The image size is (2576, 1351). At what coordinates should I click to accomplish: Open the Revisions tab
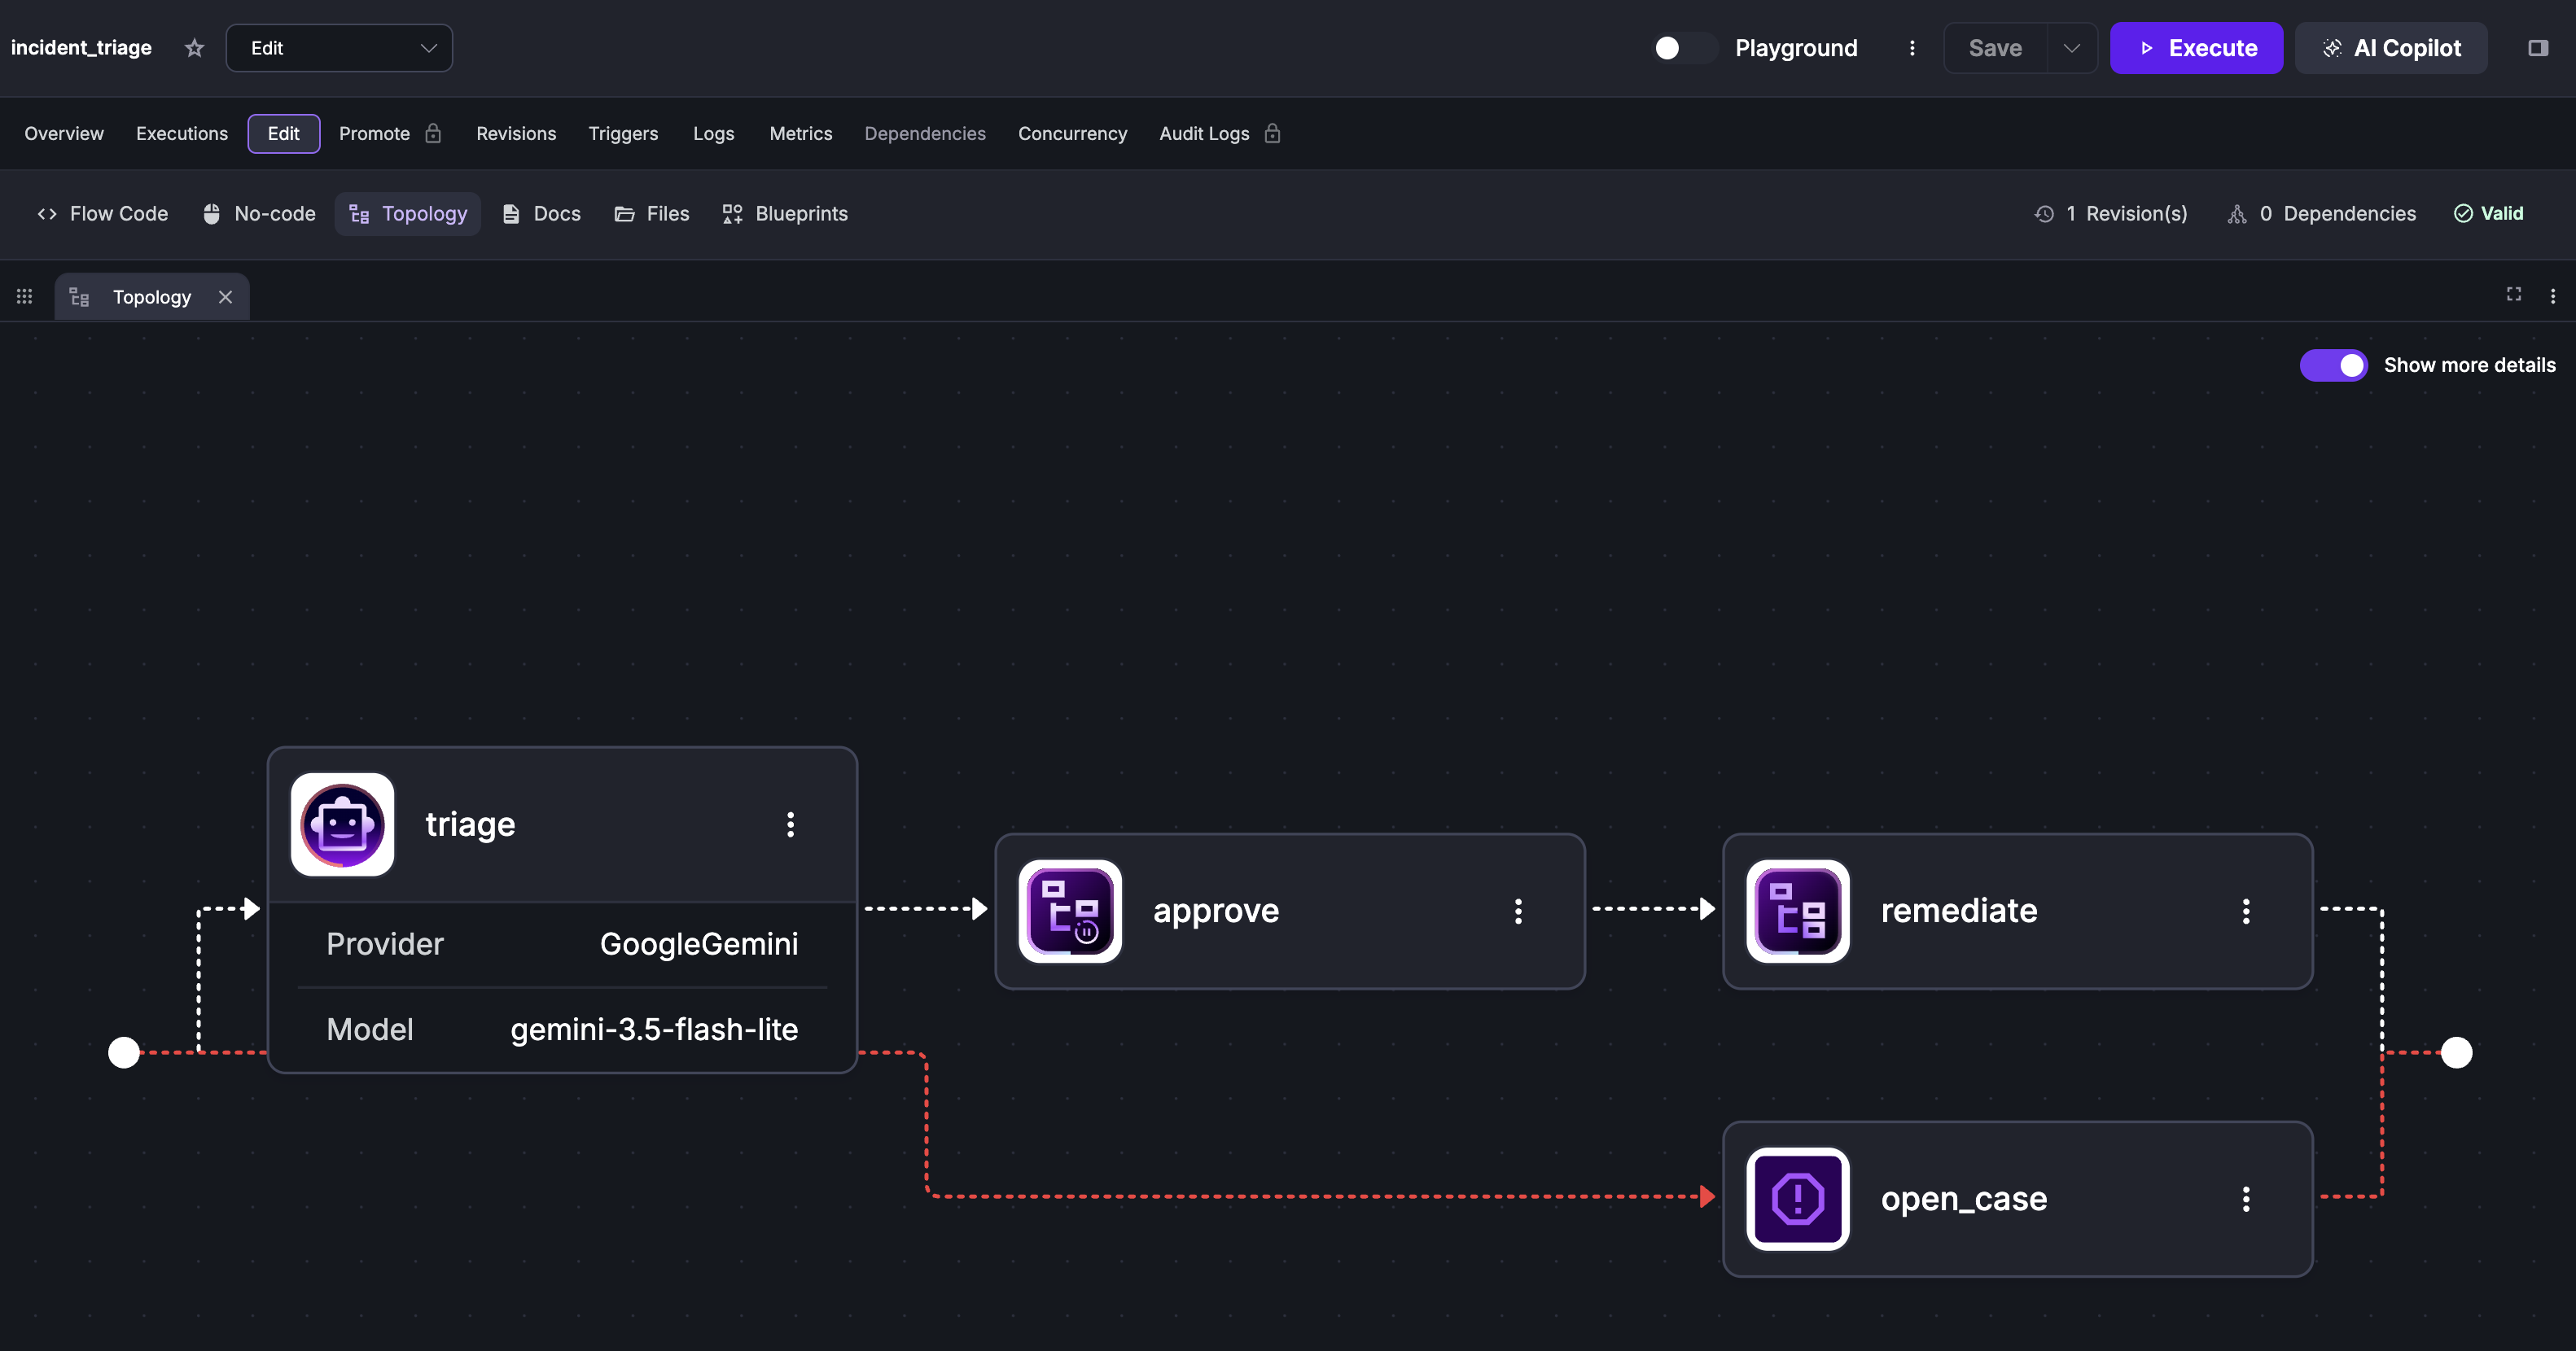(516, 133)
